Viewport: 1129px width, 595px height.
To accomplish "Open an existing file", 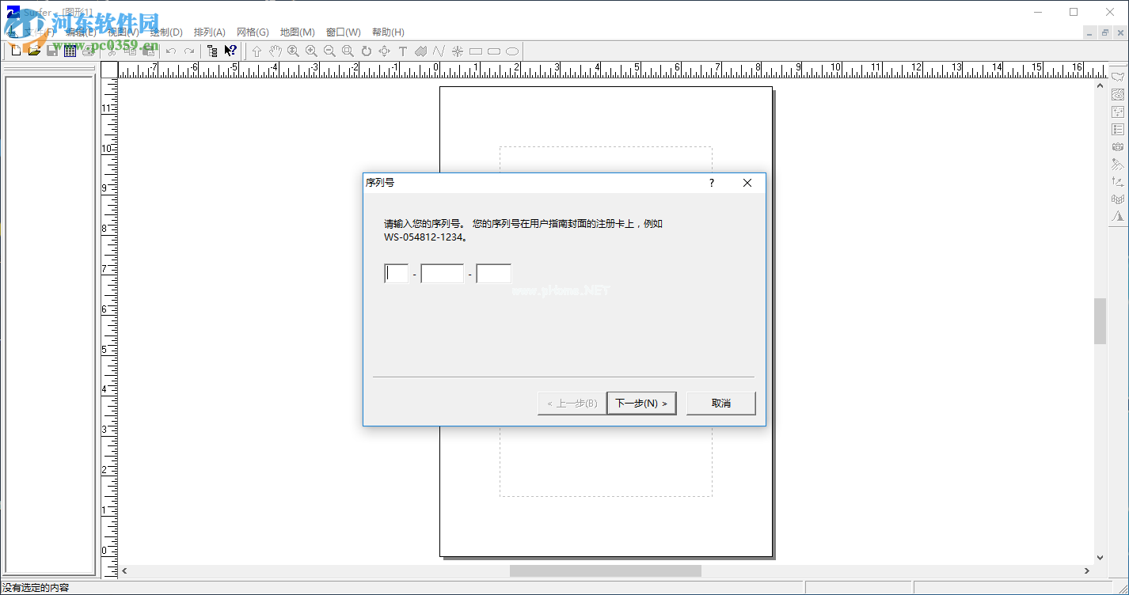I will [x=33, y=51].
